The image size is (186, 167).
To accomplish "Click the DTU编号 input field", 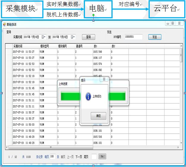I will pos(133,37).
